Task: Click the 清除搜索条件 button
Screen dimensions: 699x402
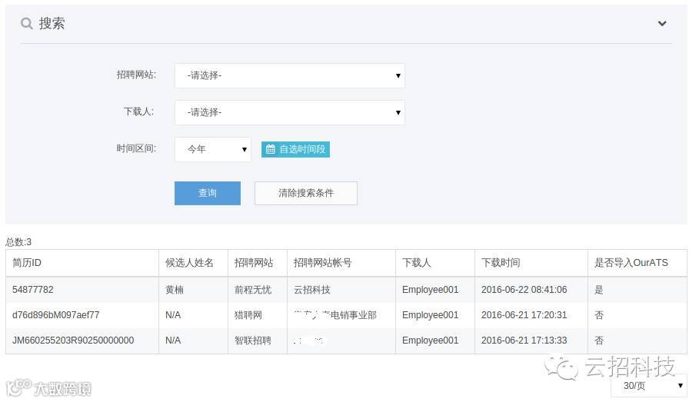Action: [306, 193]
